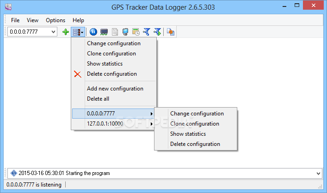This screenshot has width=327, height=193.
Task: Open the Options menu
Action: pos(56,20)
